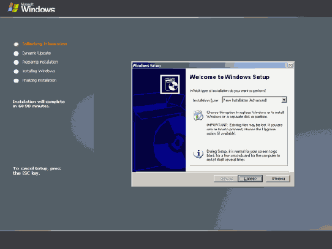332x249 pixels.
Task: Click the 'Choose this option to replace' description
Action: (245, 114)
